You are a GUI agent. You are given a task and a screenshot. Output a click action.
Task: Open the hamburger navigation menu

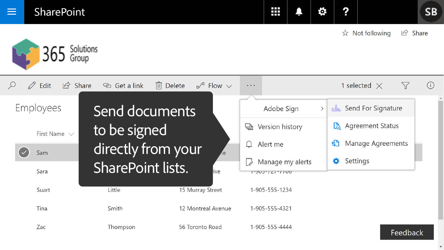pyautogui.click(x=12, y=12)
